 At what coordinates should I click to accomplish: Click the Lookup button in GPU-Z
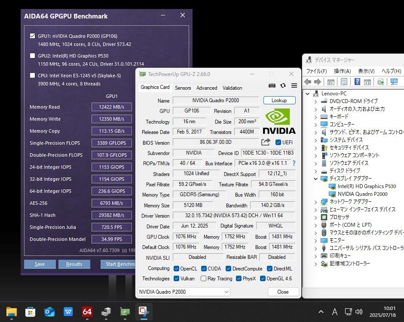click(x=279, y=100)
